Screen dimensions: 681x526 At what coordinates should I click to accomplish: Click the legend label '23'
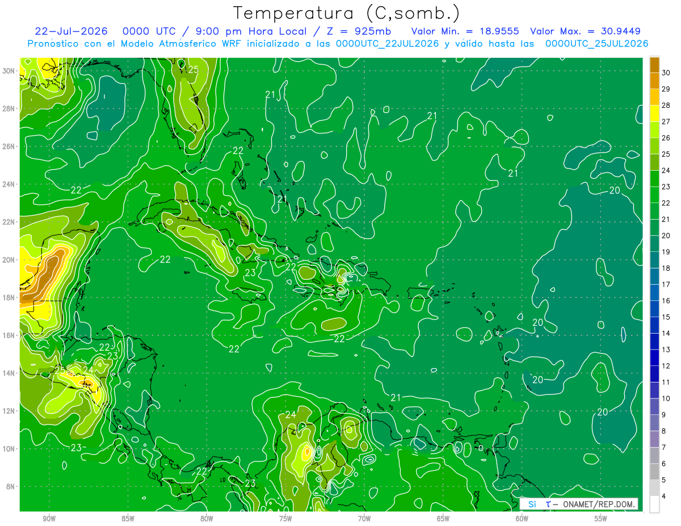[666, 187]
